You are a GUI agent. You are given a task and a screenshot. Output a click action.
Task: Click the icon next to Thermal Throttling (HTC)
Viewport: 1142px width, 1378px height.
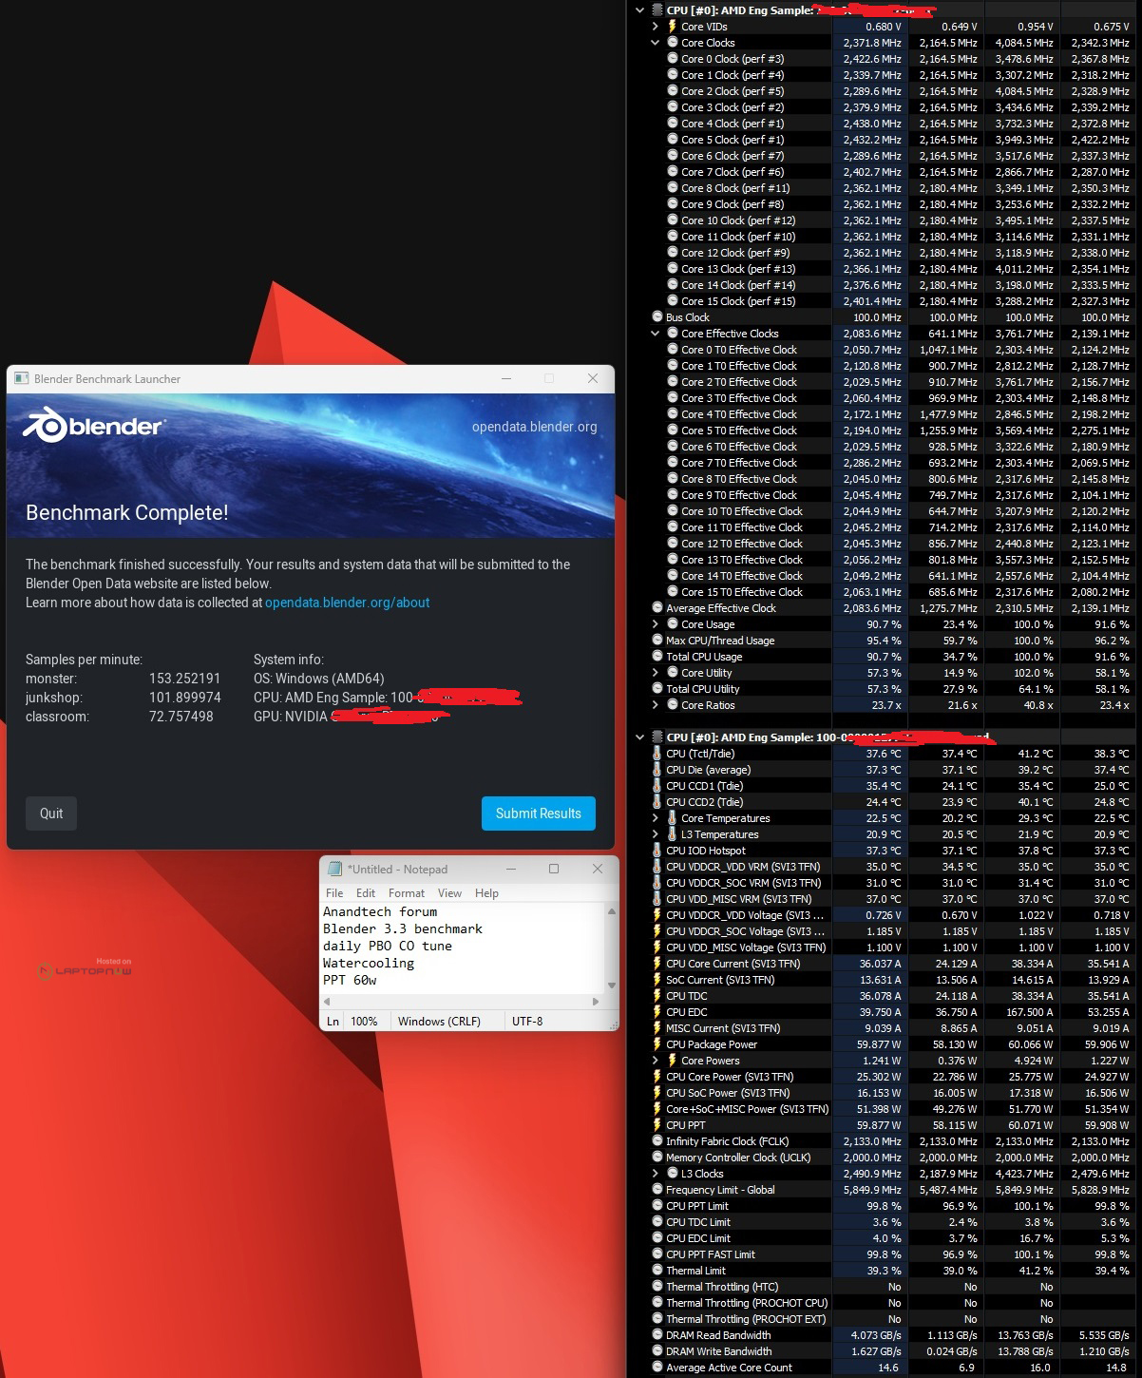[x=657, y=1287]
